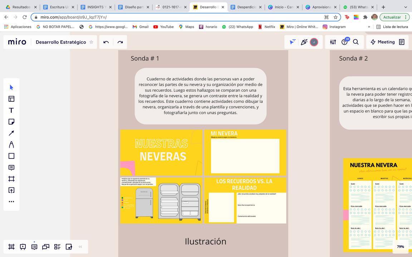This screenshot has height=257, width=412.
Task: Toggle collaborators' cursors visibility
Action: coord(293,42)
